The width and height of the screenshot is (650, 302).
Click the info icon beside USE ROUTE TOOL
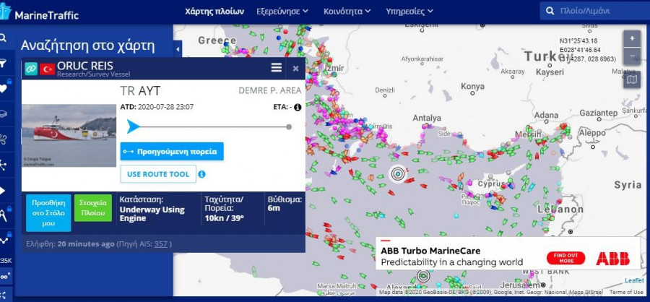tap(201, 174)
